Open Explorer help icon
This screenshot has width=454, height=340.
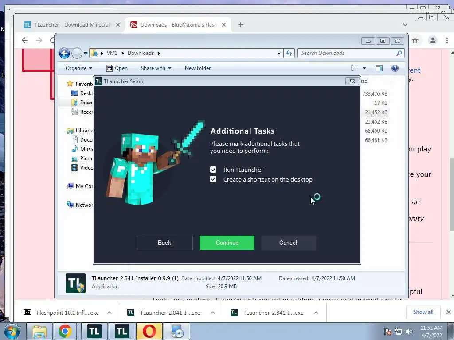pyautogui.click(x=395, y=68)
